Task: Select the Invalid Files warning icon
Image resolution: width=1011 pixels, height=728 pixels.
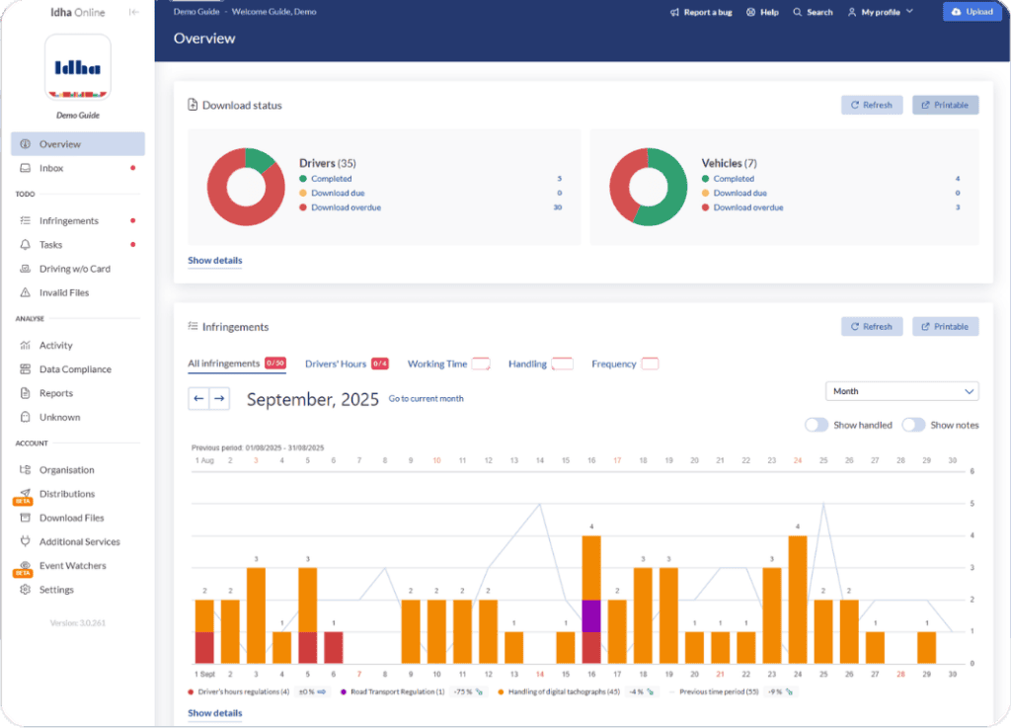Action: pos(25,292)
